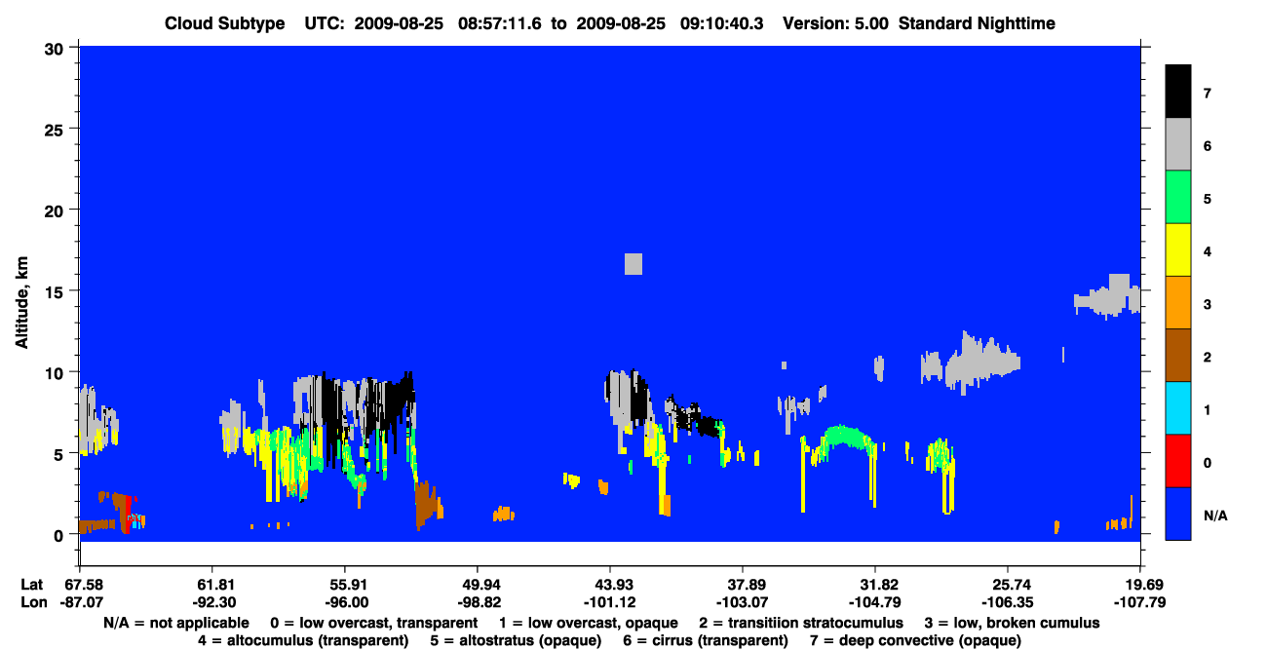This screenshot has height=650, width=1267.
Task: Click the isolated gray cirrus square near 17 km
Action: [x=633, y=263]
